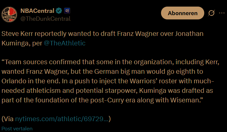Click the opening sentence about Steve Kerr
The image size is (227, 132).
[103, 39]
